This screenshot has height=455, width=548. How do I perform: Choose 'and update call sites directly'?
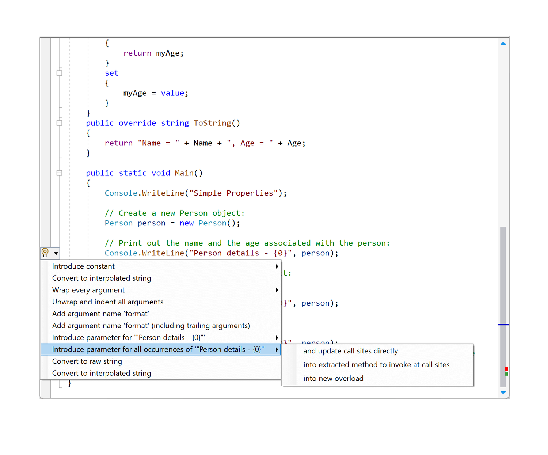(x=350, y=351)
